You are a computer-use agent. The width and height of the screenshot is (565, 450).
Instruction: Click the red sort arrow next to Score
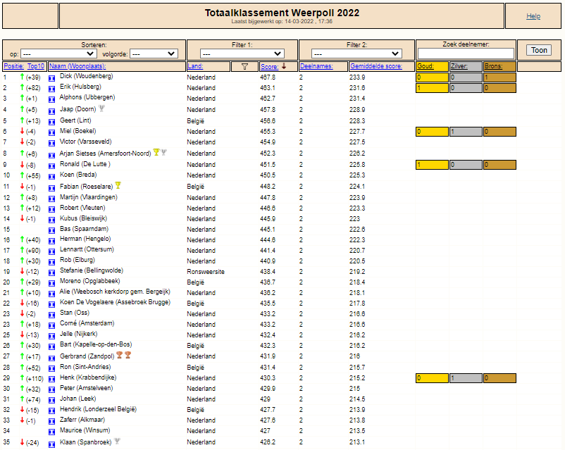click(x=284, y=66)
